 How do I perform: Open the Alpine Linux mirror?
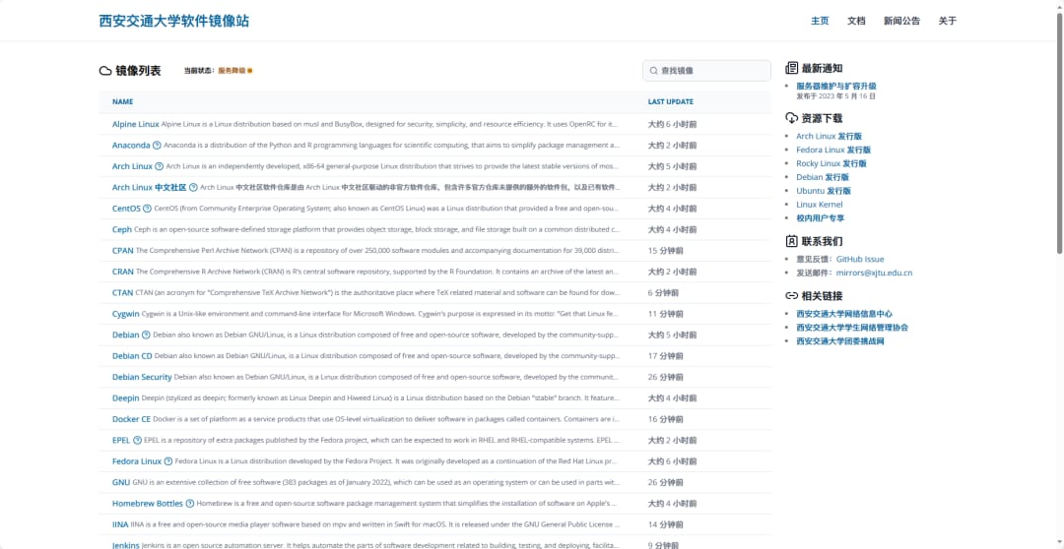click(136, 124)
